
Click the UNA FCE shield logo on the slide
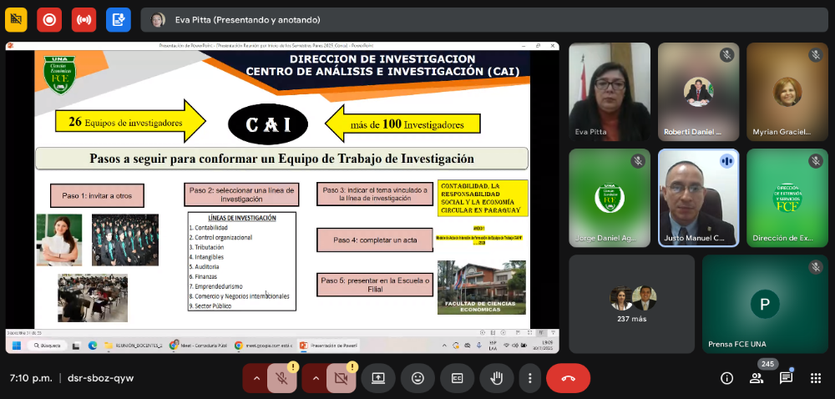(x=59, y=74)
